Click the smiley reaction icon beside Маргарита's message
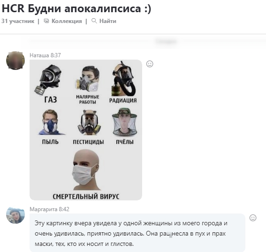This screenshot has width=266, height=252. point(253,218)
